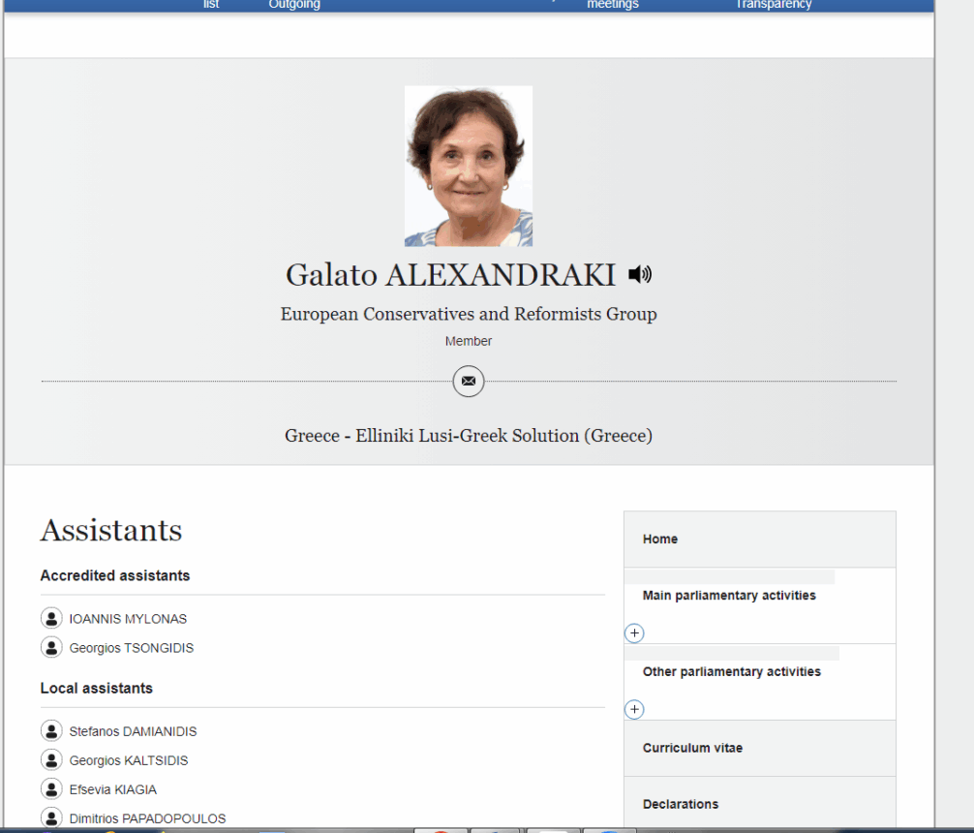Open Other parliamentary activities section
This screenshot has width=974, height=833.
click(x=732, y=671)
